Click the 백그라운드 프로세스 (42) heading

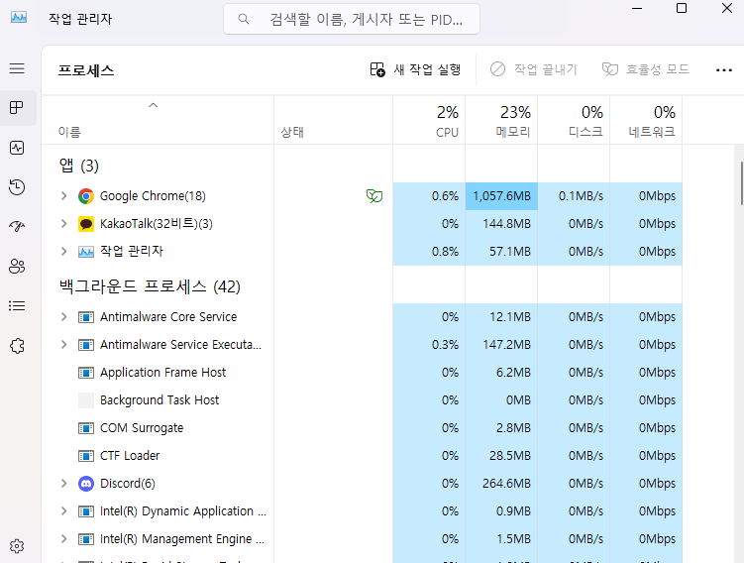coord(150,286)
